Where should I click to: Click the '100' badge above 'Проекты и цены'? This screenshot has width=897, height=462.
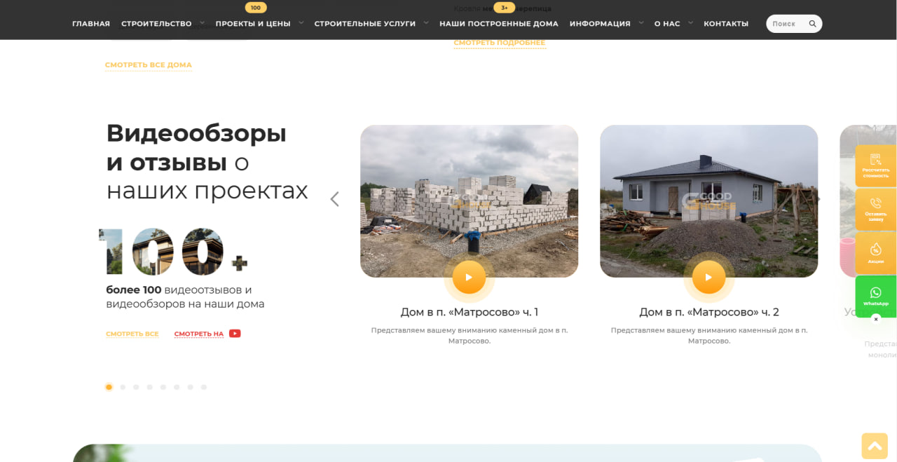(x=256, y=8)
